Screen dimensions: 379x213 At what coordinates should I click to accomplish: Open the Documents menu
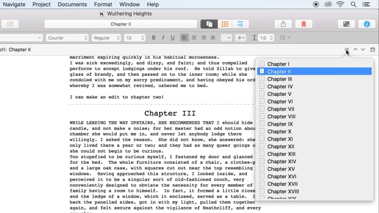[x=72, y=4]
